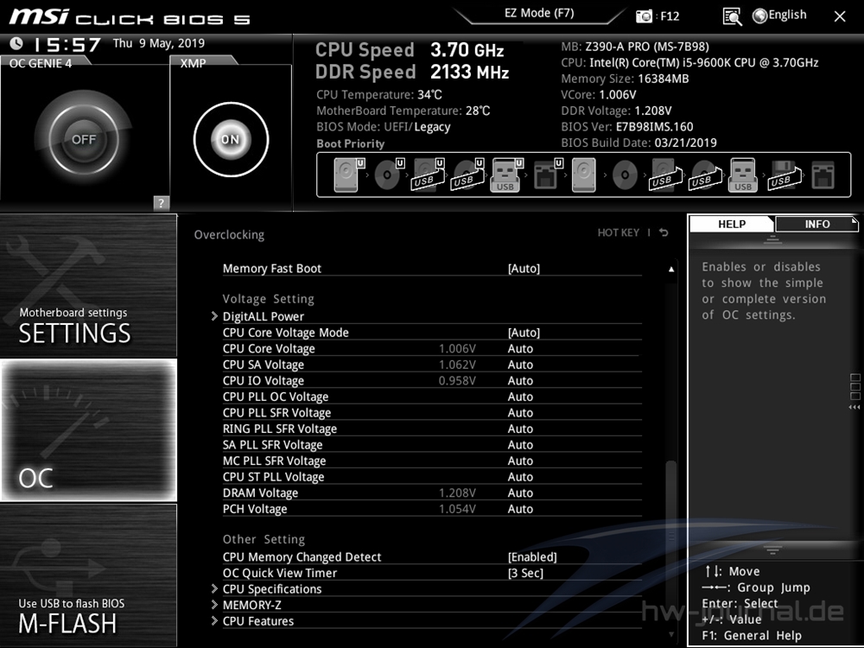Click the 'Boot Priority' label

click(x=351, y=143)
